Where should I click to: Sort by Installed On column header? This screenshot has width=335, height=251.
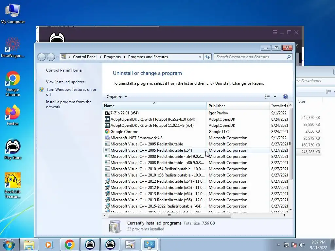279,106
